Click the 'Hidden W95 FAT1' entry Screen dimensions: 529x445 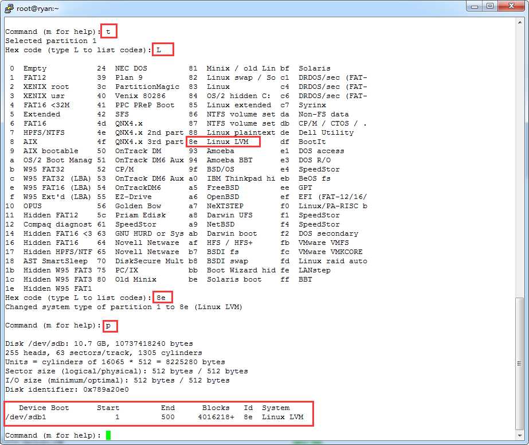(x=58, y=288)
